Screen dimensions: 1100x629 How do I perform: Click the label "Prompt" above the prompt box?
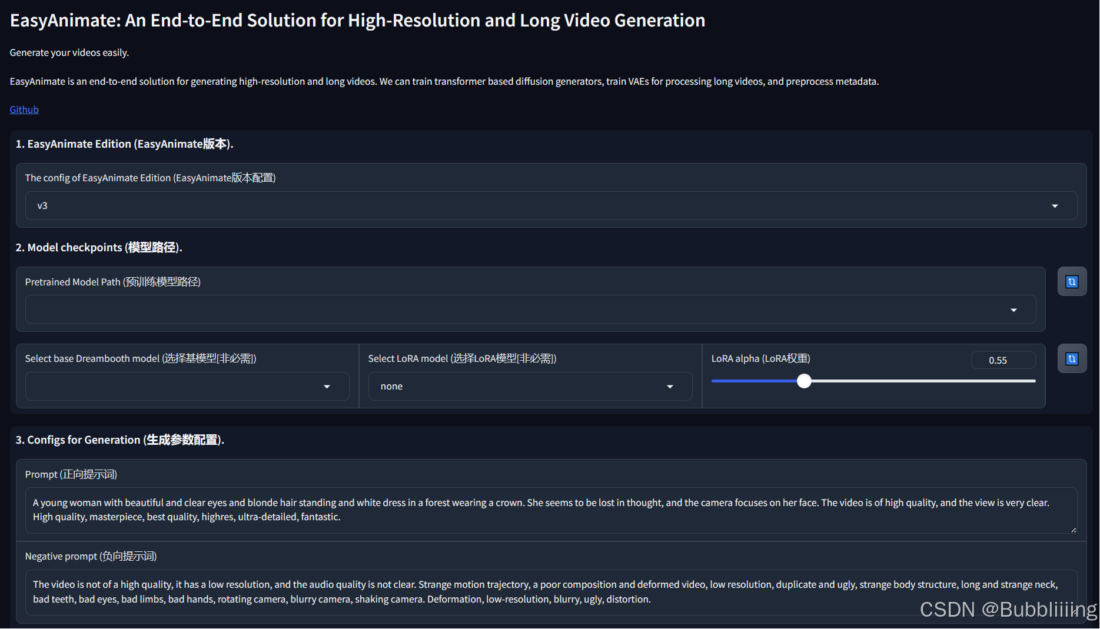tap(71, 475)
